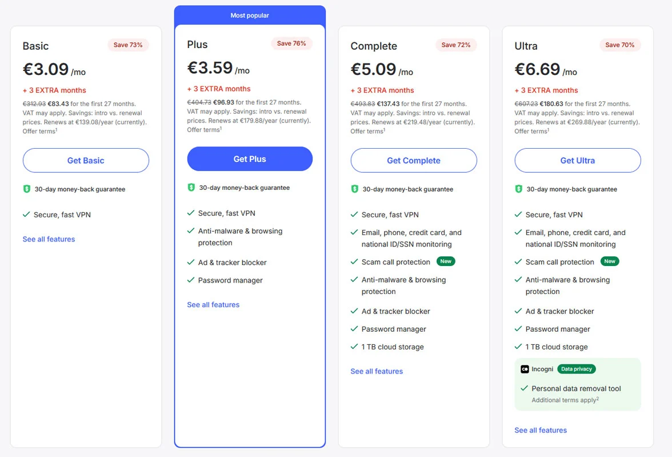Open See all features in the Complete plan
The height and width of the screenshot is (457, 672).
[x=377, y=371]
